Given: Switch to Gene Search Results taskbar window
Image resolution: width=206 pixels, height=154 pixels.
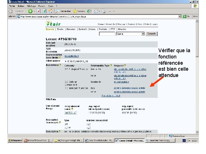Looking at the screenshot, I should 99,141.
